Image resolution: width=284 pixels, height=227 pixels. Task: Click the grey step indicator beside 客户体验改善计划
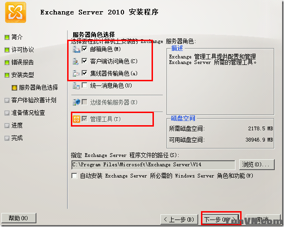[7, 100]
